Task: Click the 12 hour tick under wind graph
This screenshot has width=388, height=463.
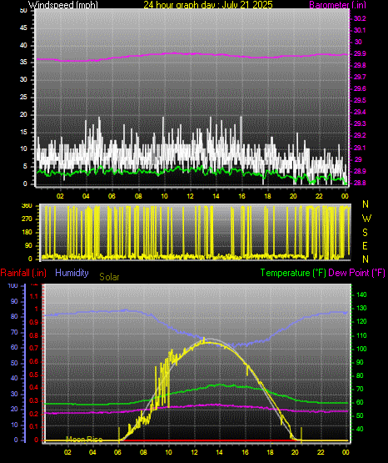Action: coord(190,196)
